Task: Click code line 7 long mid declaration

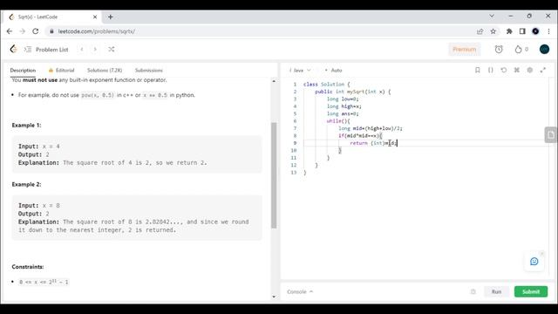Action: pos(370,128)
